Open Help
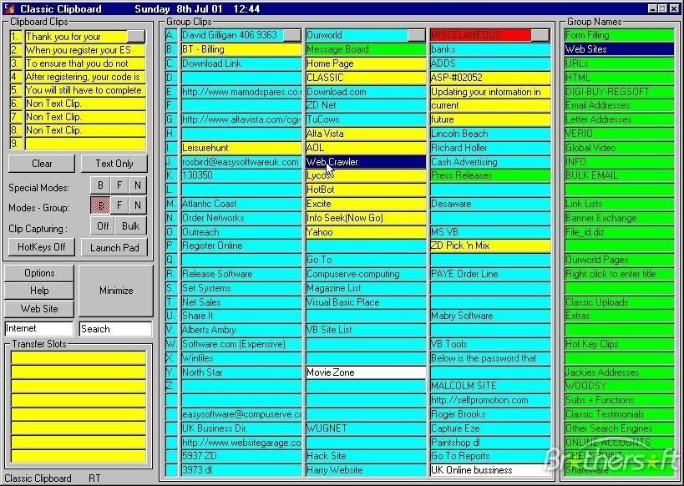The height and width of the screenshot is (486, 684). (x=39, y=291)
